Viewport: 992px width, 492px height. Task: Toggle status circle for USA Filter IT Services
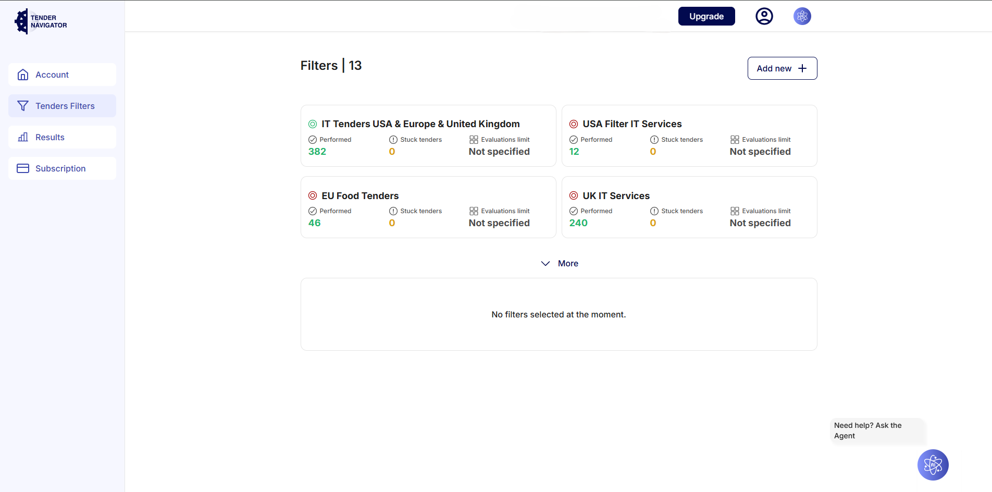point(574,124)
